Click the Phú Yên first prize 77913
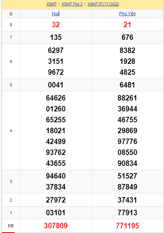Viewport: 164px width, 233px height. tap(127, 212)
